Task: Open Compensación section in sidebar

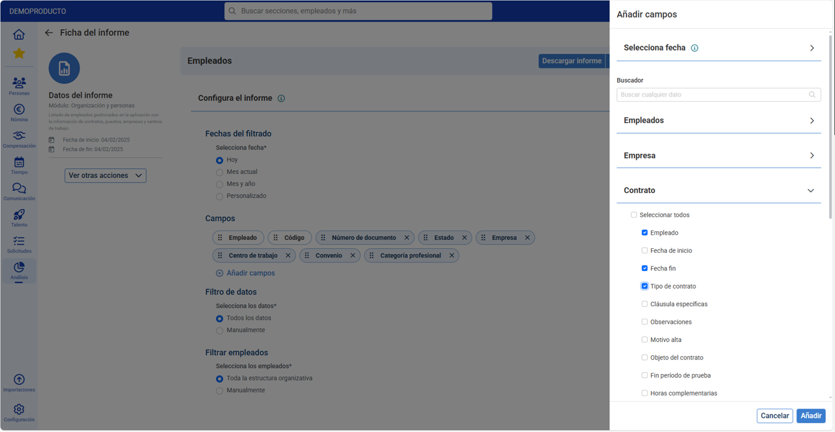Action: coord(19,139)
